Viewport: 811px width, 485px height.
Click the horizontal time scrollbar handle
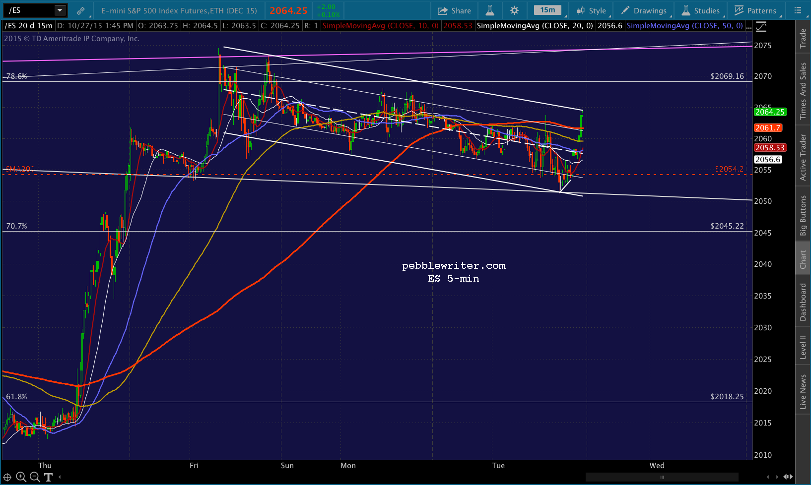pos(662,477)
